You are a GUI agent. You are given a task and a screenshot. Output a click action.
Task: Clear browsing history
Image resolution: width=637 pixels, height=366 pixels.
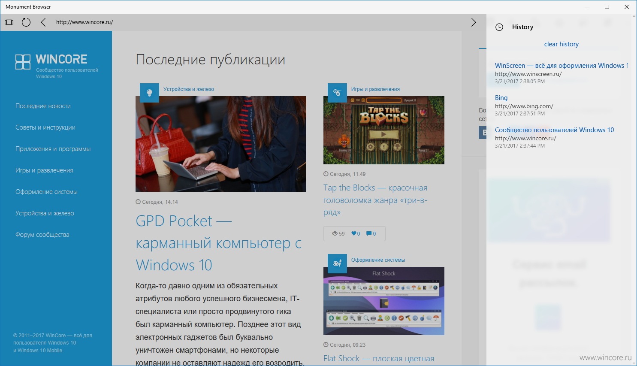tap(561, 44)
